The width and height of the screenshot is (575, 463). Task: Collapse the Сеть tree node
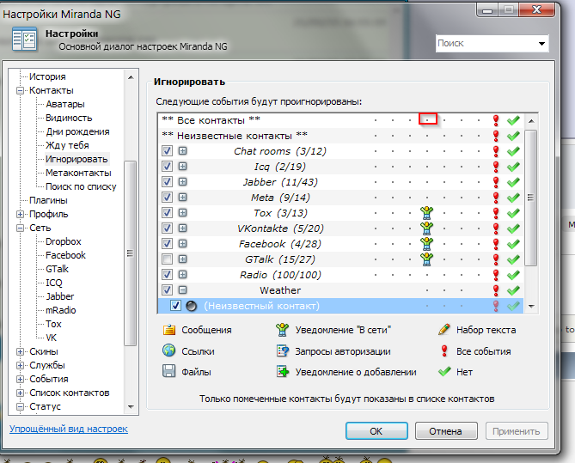coord(20,228)
